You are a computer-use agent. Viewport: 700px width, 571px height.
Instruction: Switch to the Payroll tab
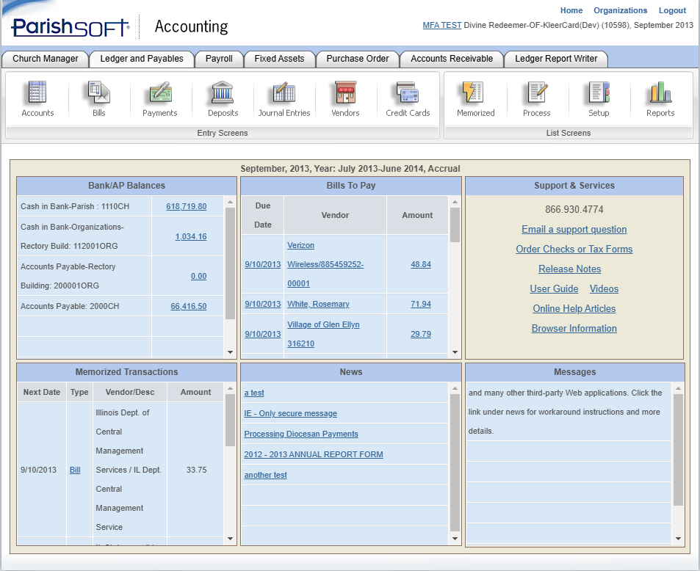coord(219,59)
